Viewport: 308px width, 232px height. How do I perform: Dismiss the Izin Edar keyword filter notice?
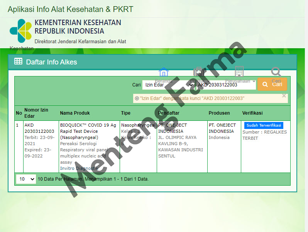[284, 96]
